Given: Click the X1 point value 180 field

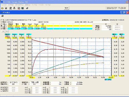Looking at the screenshot, I should (x=107, y=29).
